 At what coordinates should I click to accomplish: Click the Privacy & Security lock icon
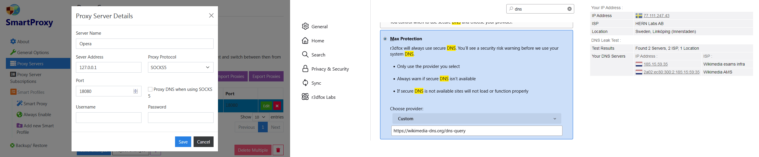(x=305, y=69)
